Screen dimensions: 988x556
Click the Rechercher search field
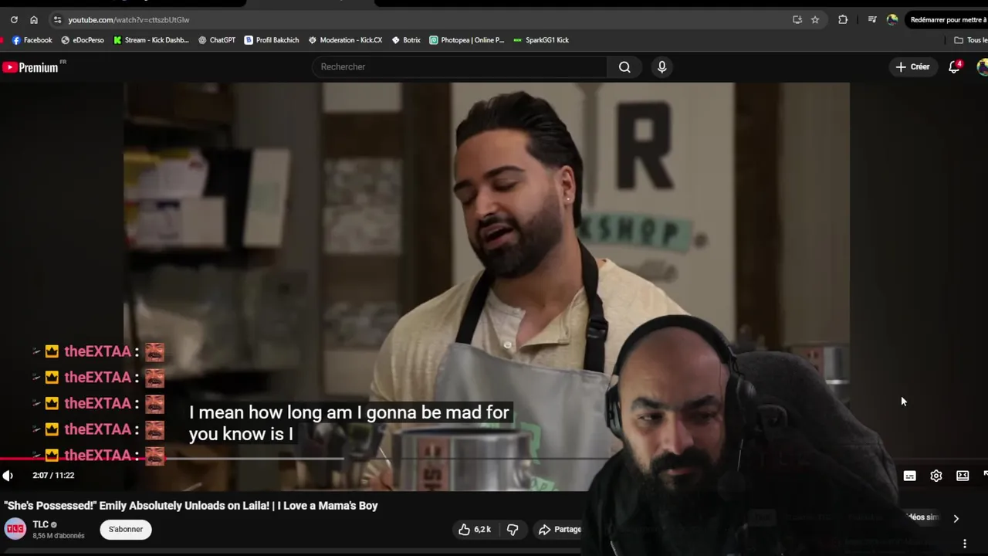point(459,67)
